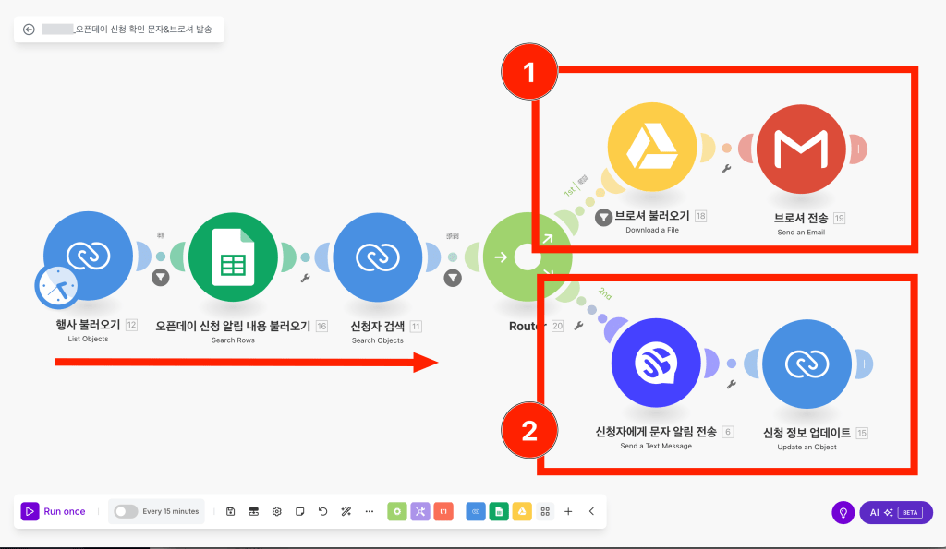Open the apps grid panel in the toolbar
This screenshot has height=549, width=946.
tap(545, 511)
